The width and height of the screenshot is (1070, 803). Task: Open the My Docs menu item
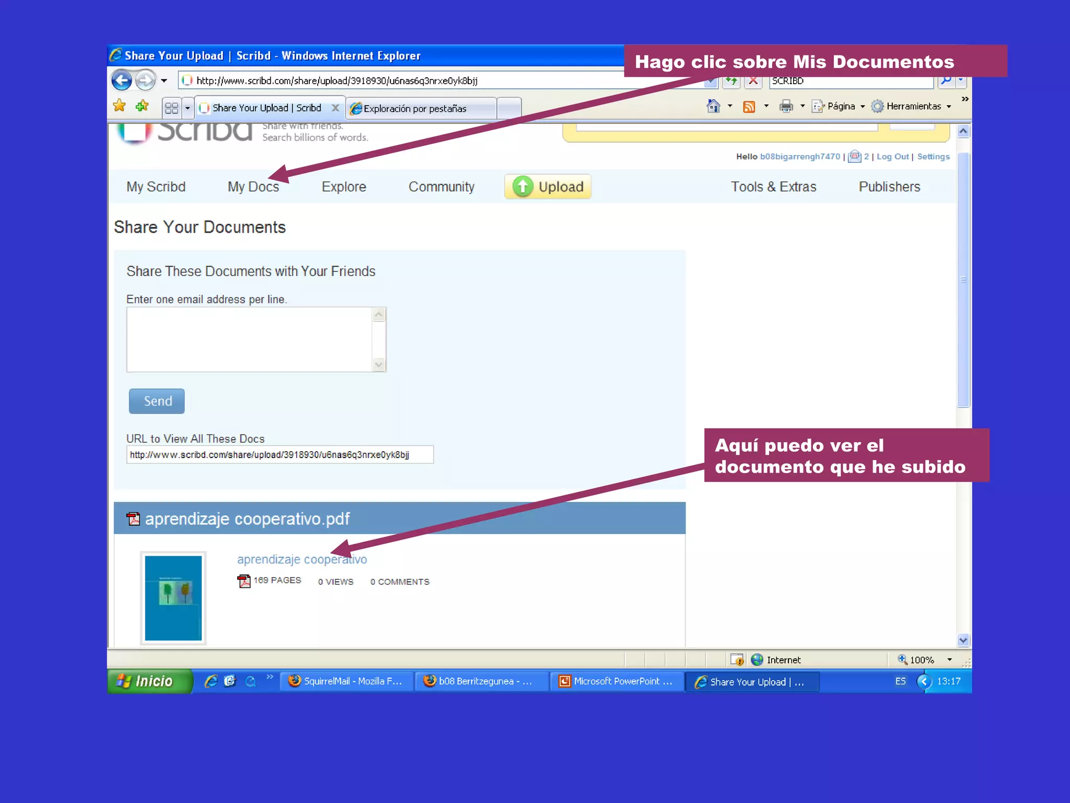coord(253,187)
